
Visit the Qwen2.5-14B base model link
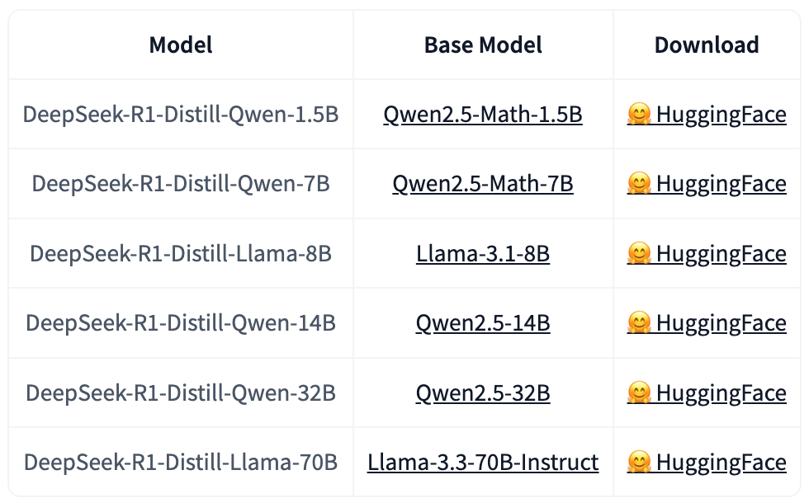pos(483,322)
